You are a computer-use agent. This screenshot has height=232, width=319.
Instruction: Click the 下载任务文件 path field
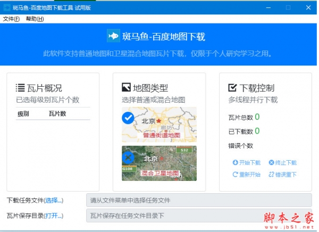pyautogui.click(x=199, y=200)
